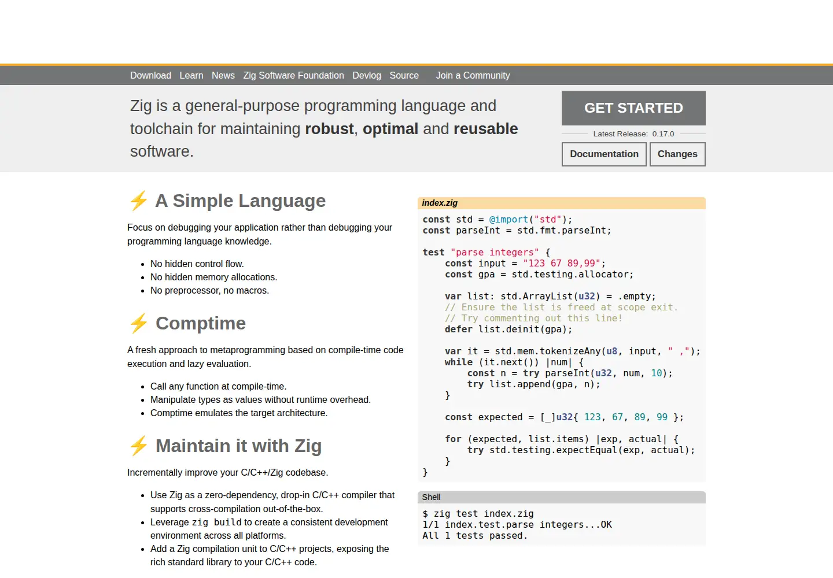
Task: Open the Download menu link
Action: 150,75
